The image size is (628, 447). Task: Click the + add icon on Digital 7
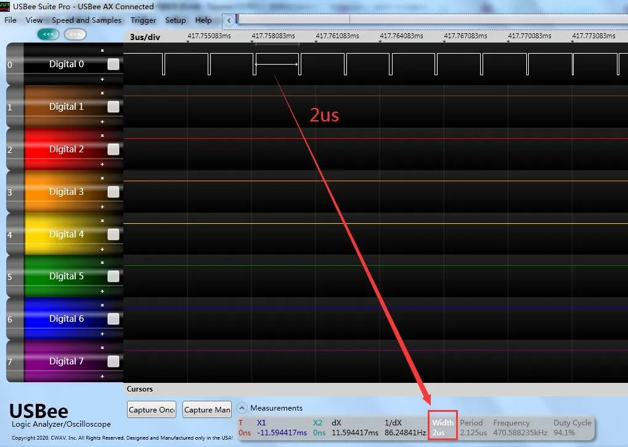pos(102,376)
